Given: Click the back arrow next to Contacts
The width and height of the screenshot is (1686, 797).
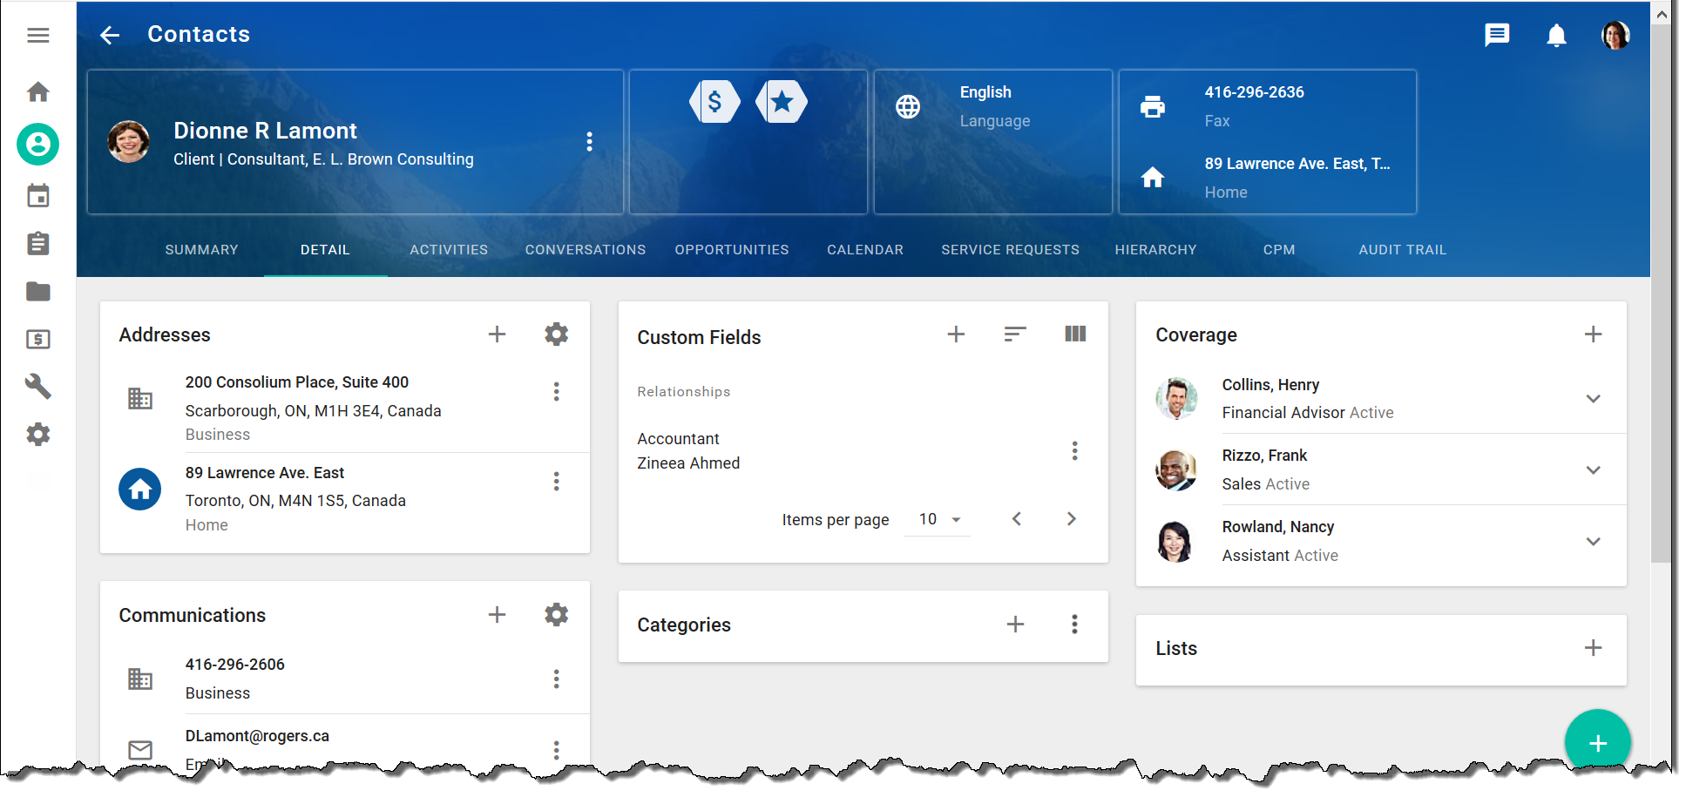Looking at the screenshot, I should pos(110,34).
